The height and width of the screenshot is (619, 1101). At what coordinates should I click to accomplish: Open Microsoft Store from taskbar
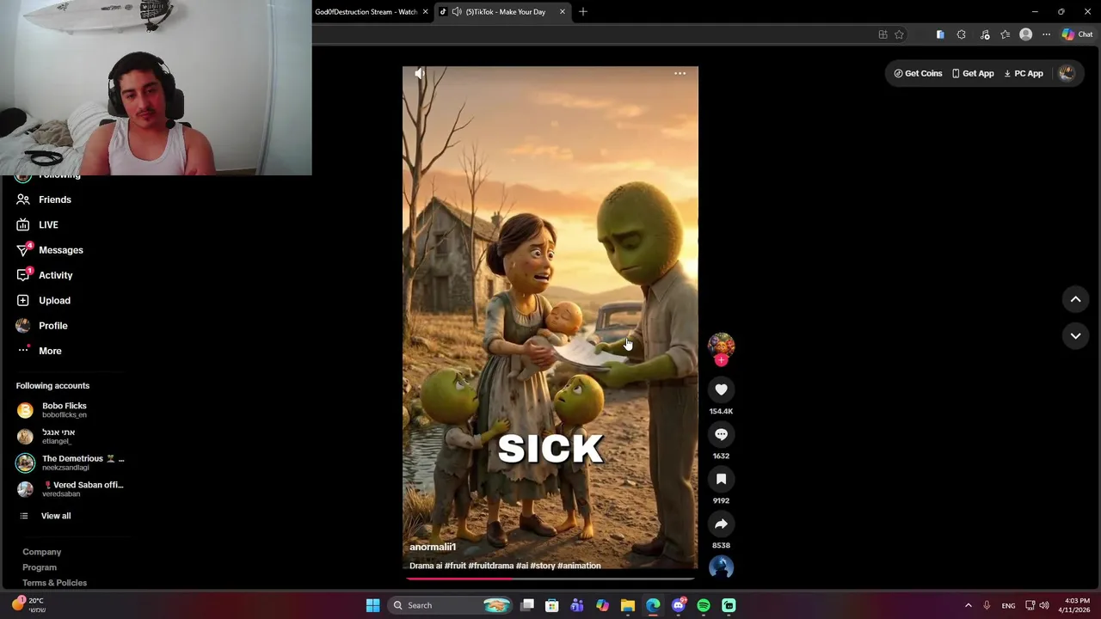pyautogui.click(x=552, y=605)
